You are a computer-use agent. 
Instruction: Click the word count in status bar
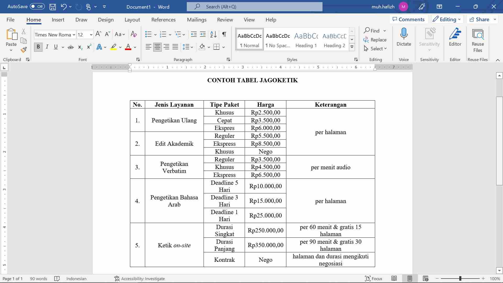tap(39, 279)
